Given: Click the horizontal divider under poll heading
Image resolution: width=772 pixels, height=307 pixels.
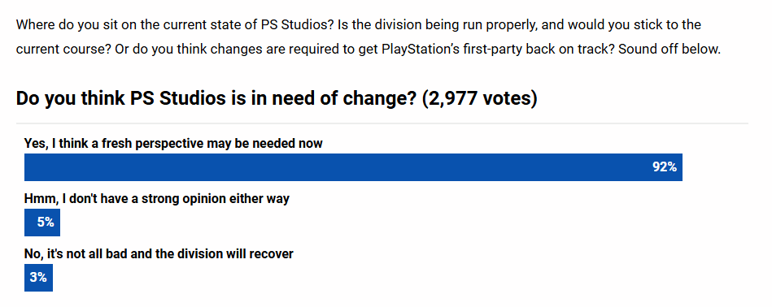Looking at the screenshot, I should click(x=382, y=123).
